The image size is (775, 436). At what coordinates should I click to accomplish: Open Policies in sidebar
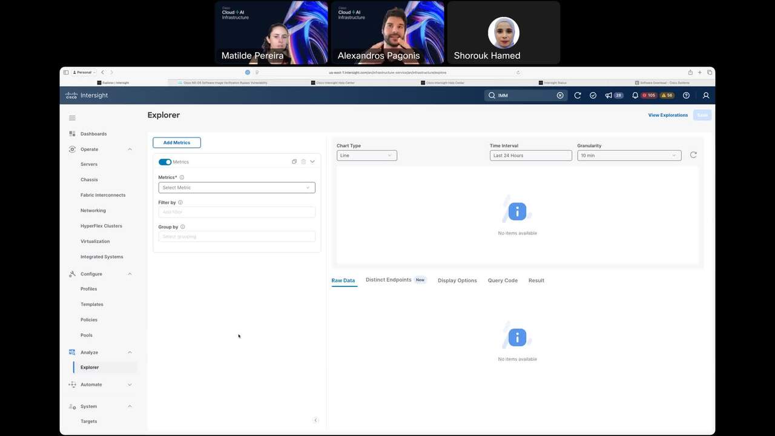point(89,320)
